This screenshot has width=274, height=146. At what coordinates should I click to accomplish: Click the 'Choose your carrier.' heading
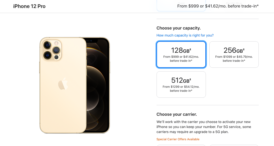177,114
